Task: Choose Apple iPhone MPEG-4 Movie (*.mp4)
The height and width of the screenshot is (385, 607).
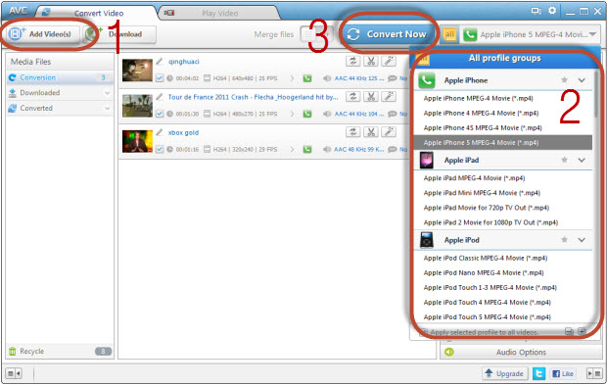Action: point(503,98)
